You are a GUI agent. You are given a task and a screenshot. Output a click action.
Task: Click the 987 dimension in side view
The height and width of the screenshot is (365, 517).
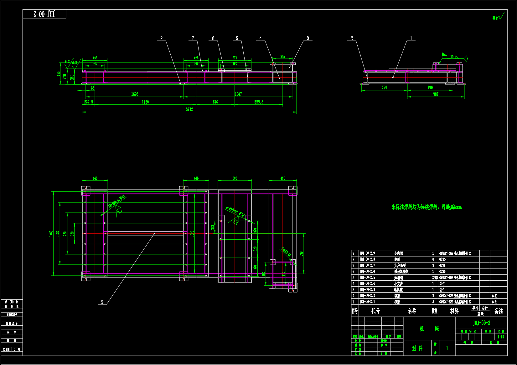(x=436, y=94)
